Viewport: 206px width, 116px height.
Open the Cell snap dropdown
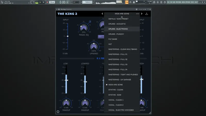pos(76,2)
